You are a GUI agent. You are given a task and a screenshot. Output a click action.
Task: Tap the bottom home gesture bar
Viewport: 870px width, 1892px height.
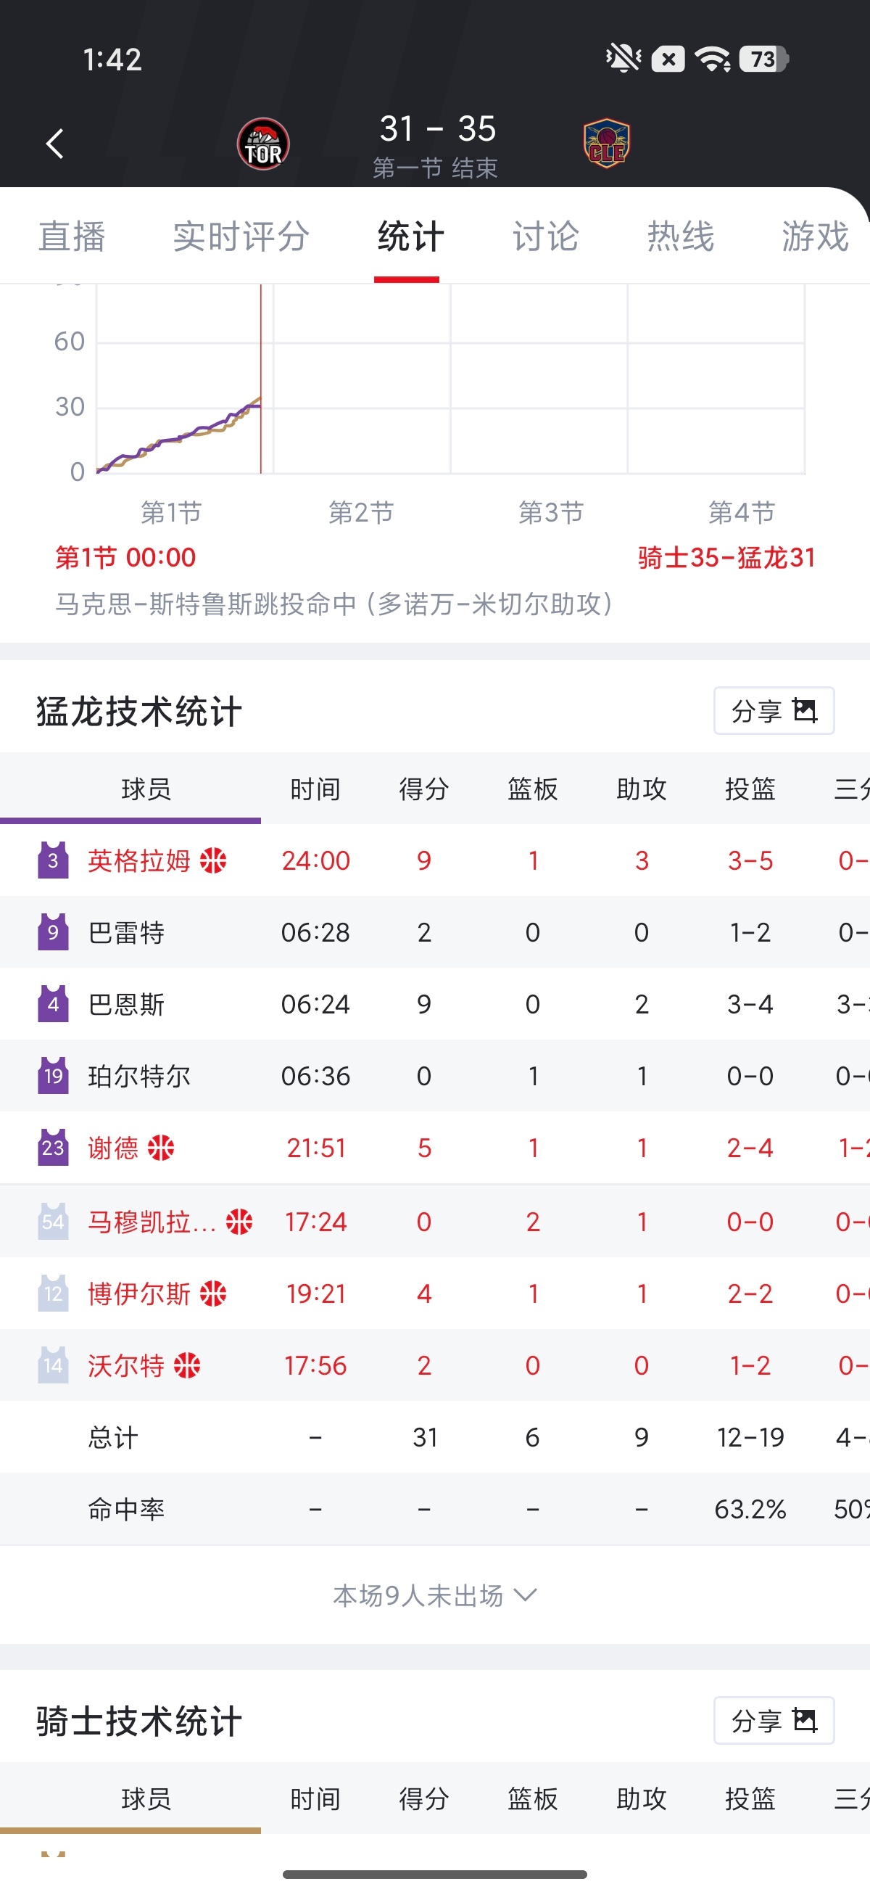pyautogui.click(x=434, y=1875)
